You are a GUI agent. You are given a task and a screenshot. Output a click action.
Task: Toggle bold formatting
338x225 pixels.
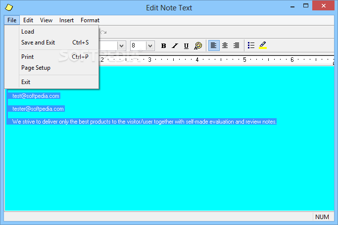tap(163, 45)
